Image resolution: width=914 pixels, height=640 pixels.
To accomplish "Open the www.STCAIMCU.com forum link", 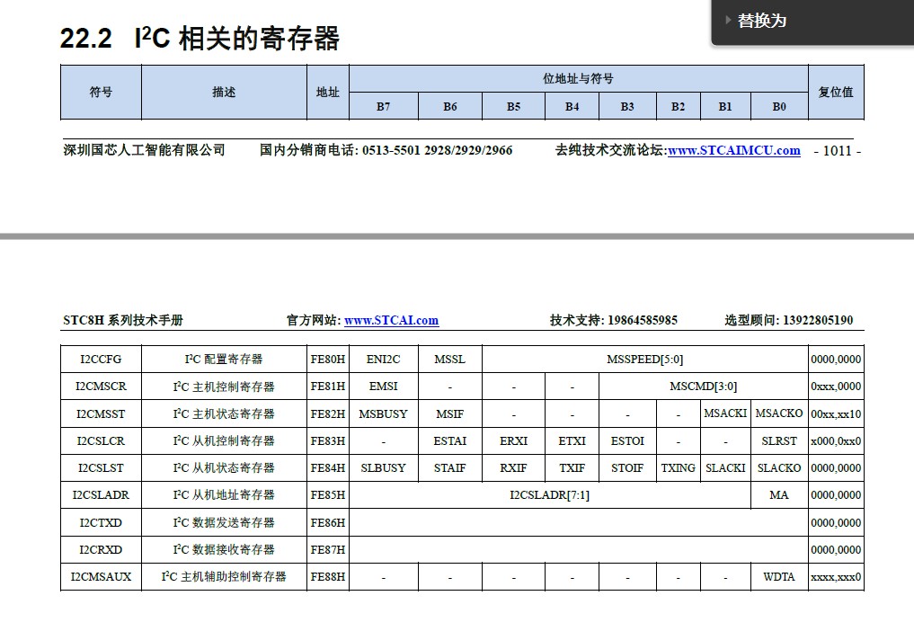I will coord(734,150).
